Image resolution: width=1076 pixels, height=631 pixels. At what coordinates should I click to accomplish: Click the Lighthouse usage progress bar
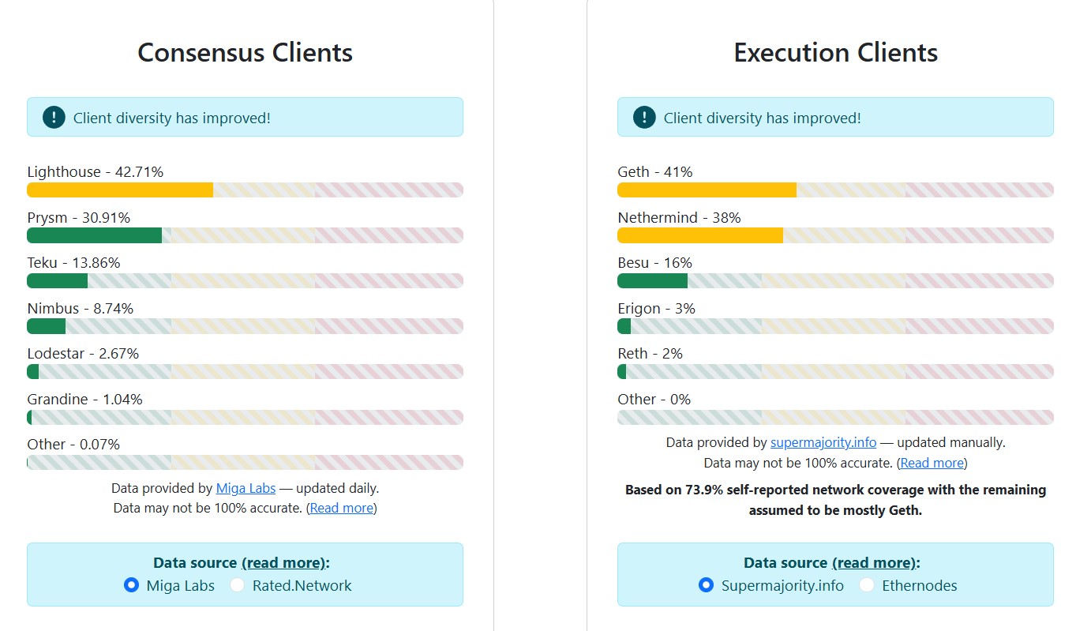245,190
